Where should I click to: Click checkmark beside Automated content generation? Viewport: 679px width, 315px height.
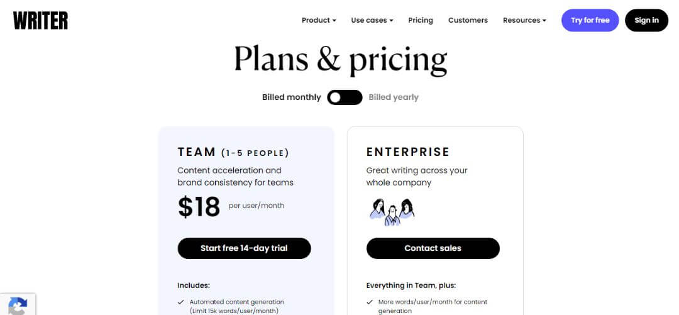pyautogui.click(x=181, y=302)
